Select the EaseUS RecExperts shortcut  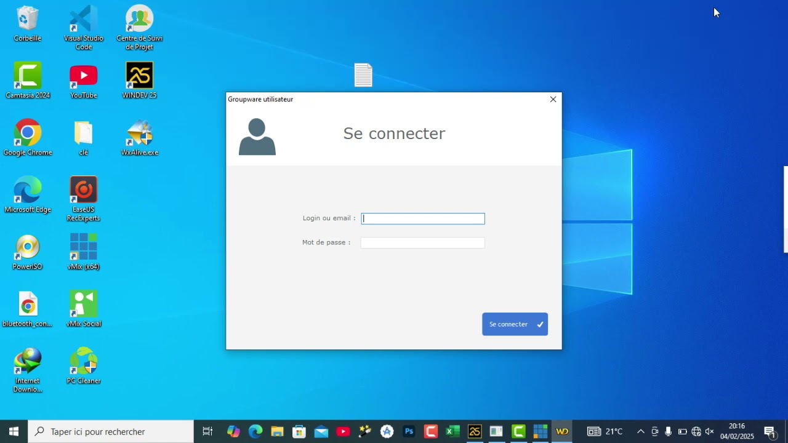84,199
